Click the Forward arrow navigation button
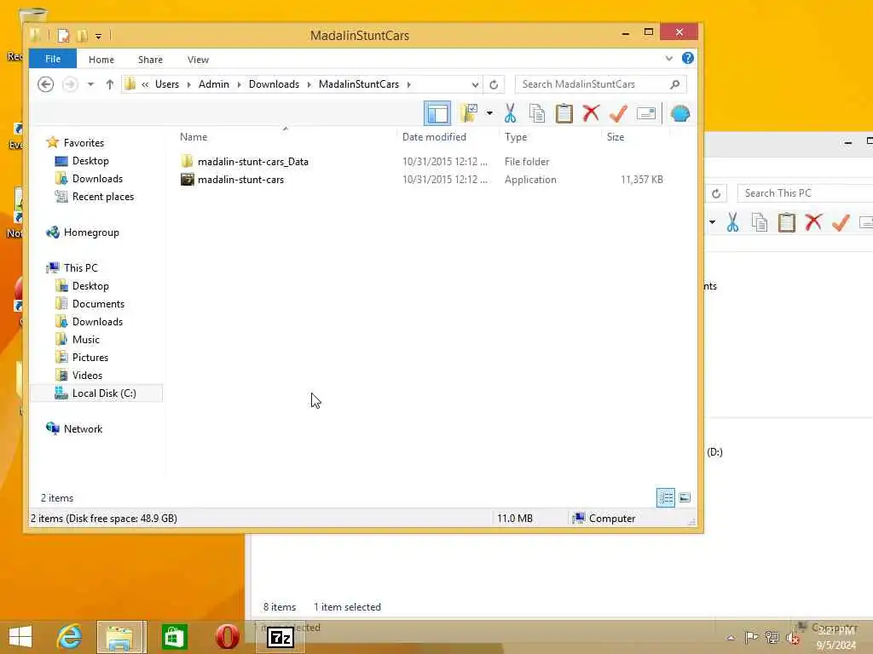 click(70, 84)
